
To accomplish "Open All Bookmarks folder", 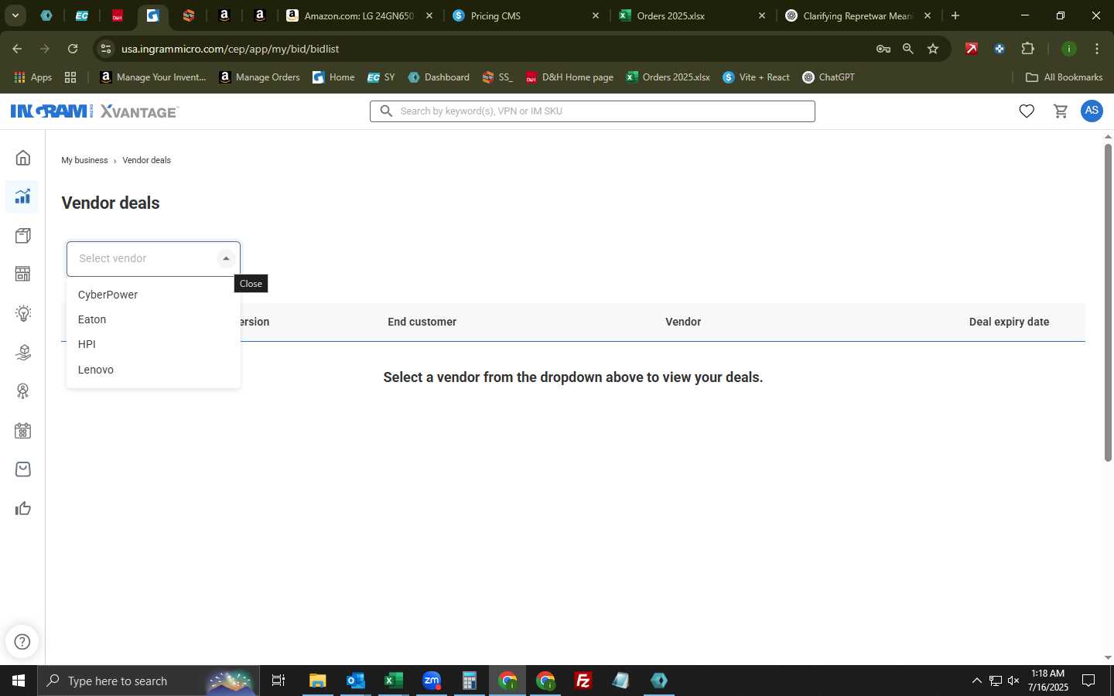I will coord(1064,77).
